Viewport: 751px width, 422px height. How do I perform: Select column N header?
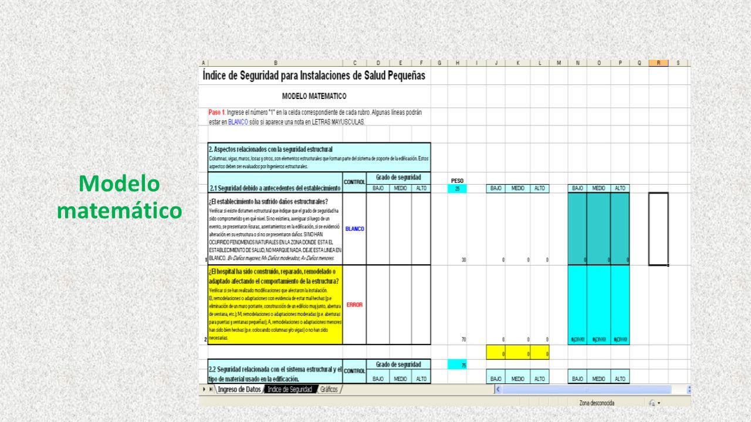coord(577,63)
